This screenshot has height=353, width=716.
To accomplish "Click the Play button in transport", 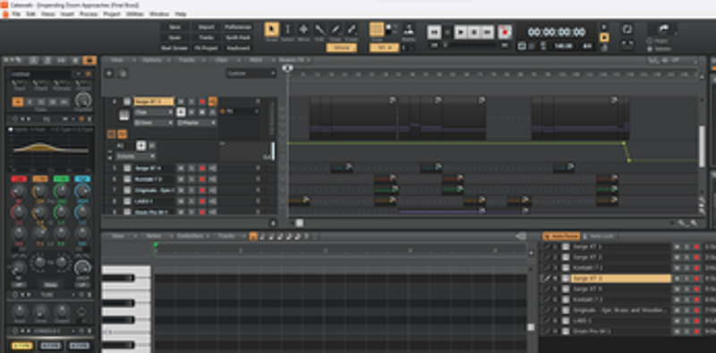I will click(x=461, y=32).
